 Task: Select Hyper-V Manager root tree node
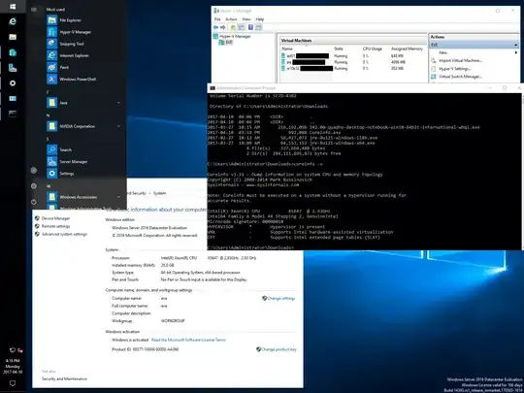click(235, 37)
